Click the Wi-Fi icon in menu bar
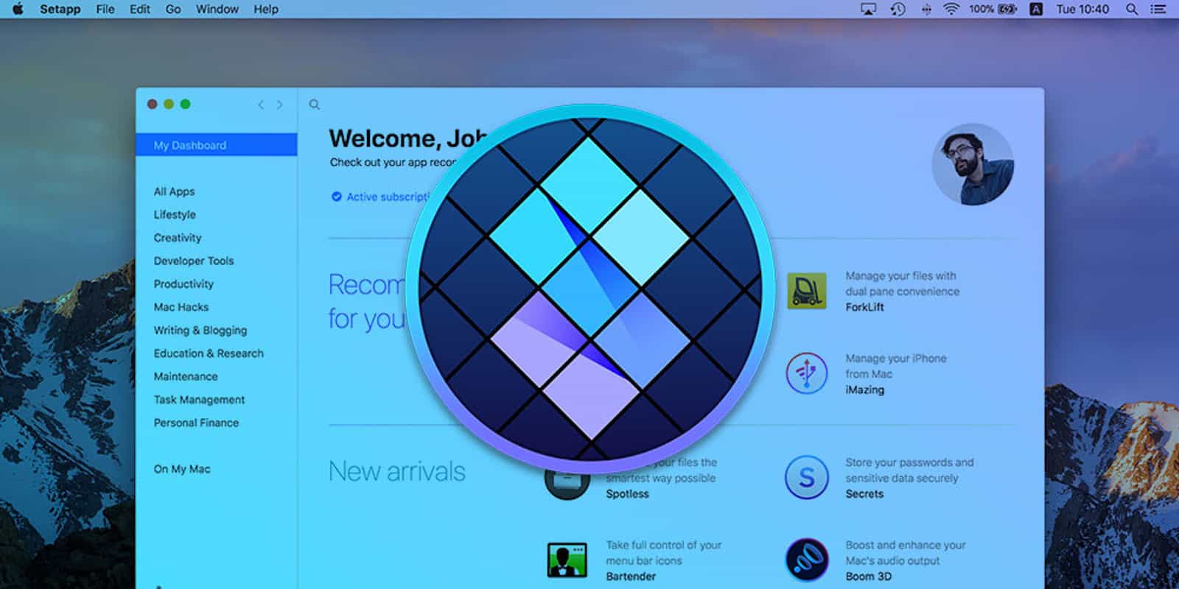 [x=951, y=10]
